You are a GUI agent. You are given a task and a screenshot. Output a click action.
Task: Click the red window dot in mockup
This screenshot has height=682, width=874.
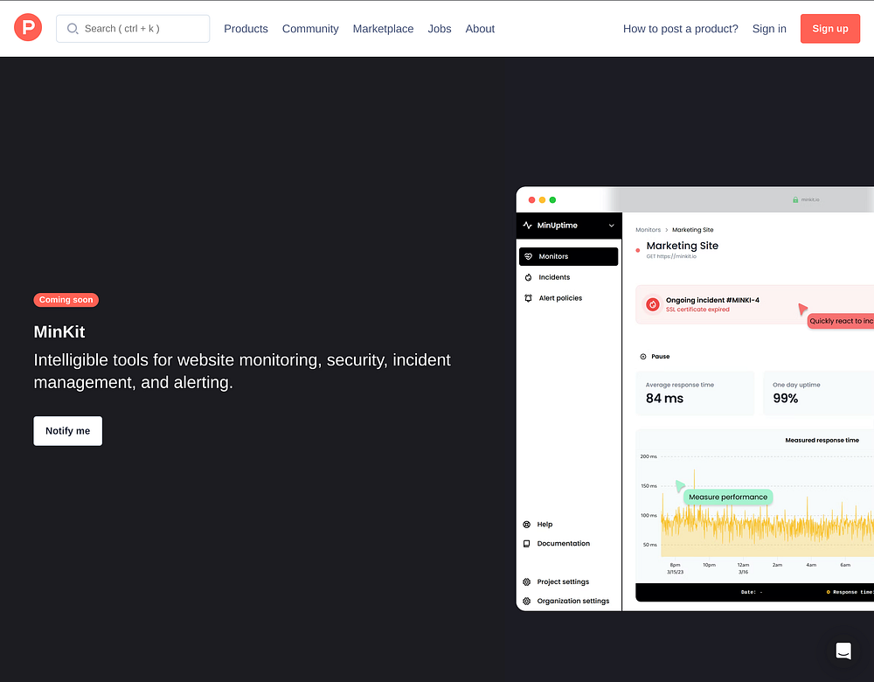coord(531,199)
